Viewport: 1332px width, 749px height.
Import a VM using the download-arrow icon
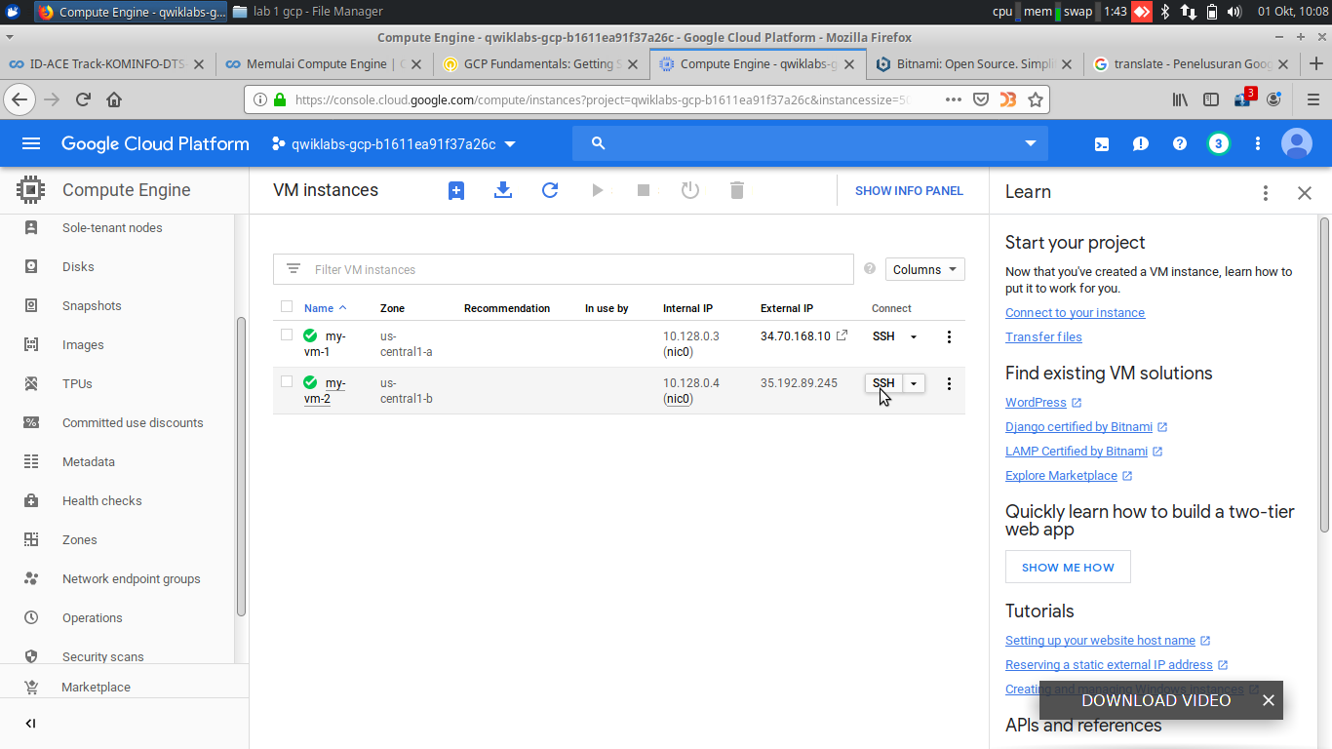[x=503, y=190]
